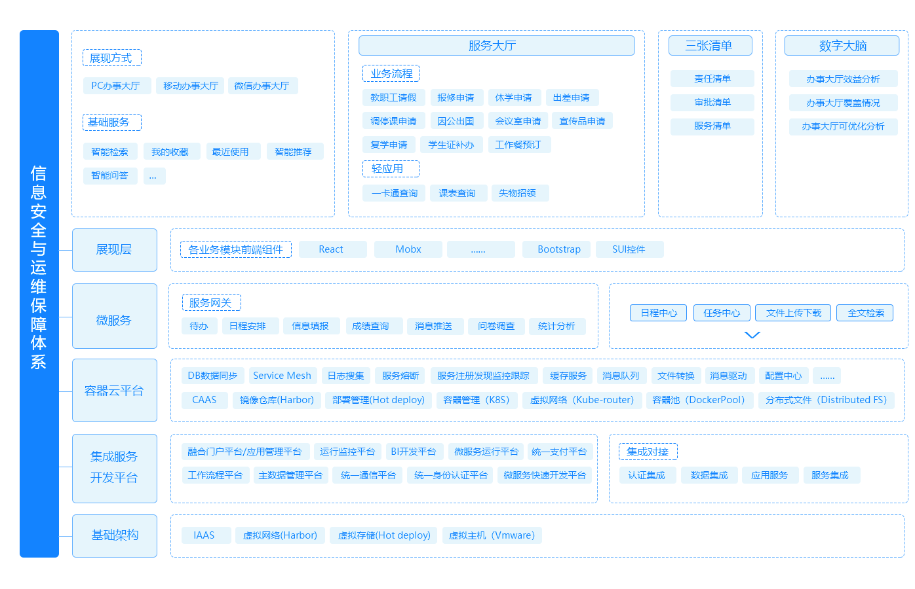
Task: Select the Service Mesh tag
Action: click(282, 376)
